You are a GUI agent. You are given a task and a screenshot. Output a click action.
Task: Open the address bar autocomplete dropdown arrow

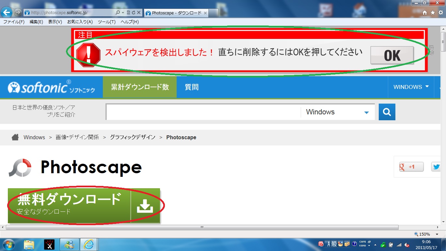[123, 13]
